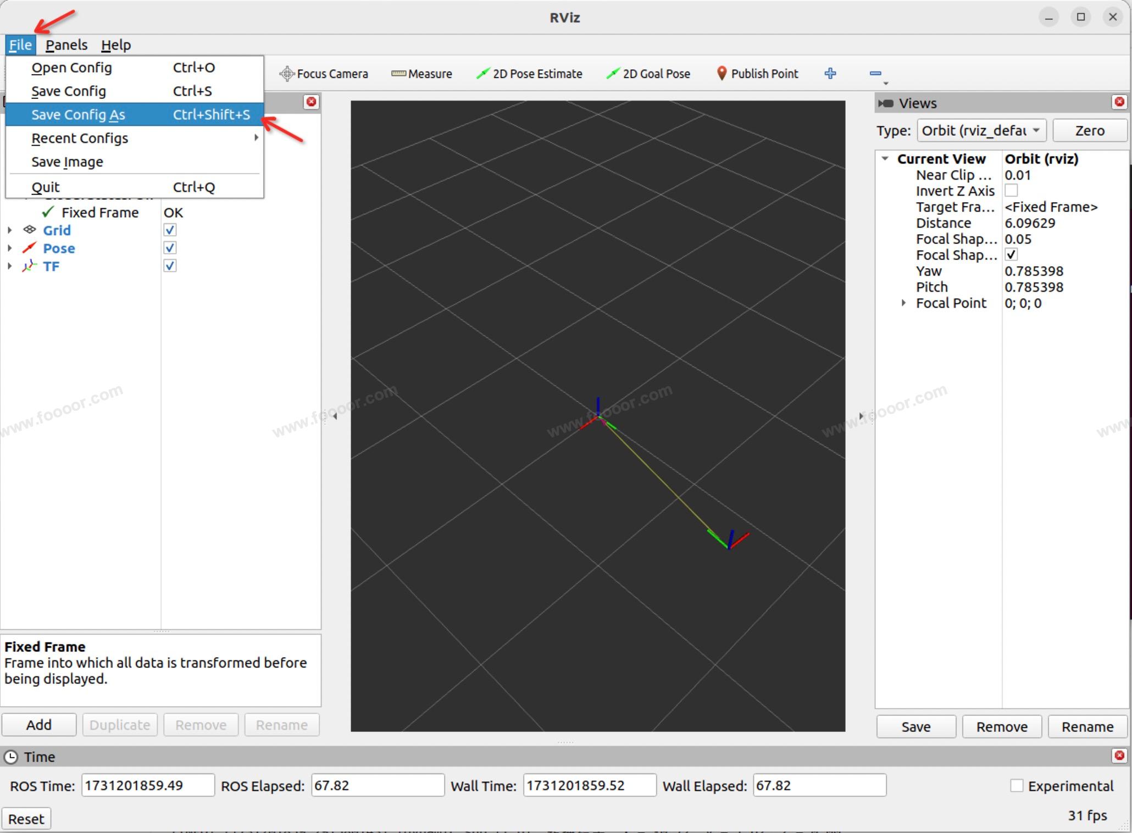Click the Focus Camera tool icon
Screen dimensions: 1132x833
[x=286, y=74]
